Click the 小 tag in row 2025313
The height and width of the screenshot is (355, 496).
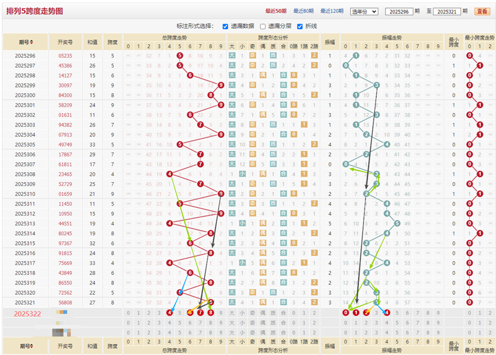point(243,223)
